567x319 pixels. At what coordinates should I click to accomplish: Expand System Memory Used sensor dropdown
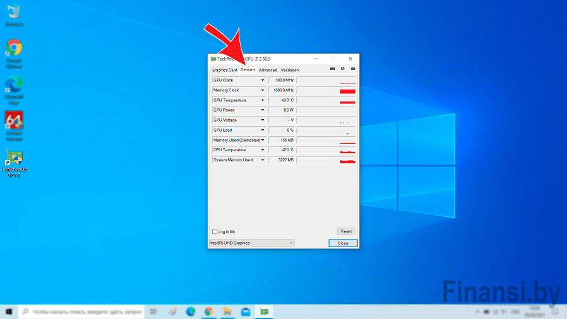(263, 160)
